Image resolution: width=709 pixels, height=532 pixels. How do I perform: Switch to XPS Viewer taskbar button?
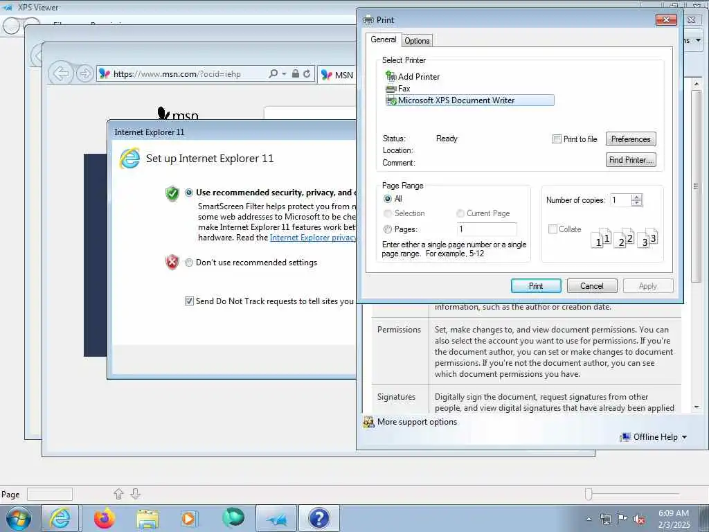tap(276, 518)
